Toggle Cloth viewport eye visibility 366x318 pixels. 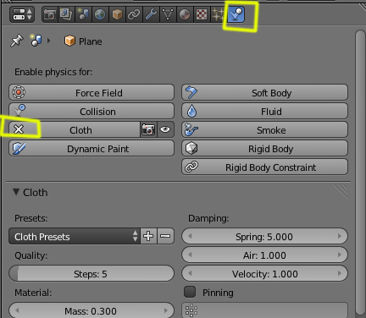(165, 129)
